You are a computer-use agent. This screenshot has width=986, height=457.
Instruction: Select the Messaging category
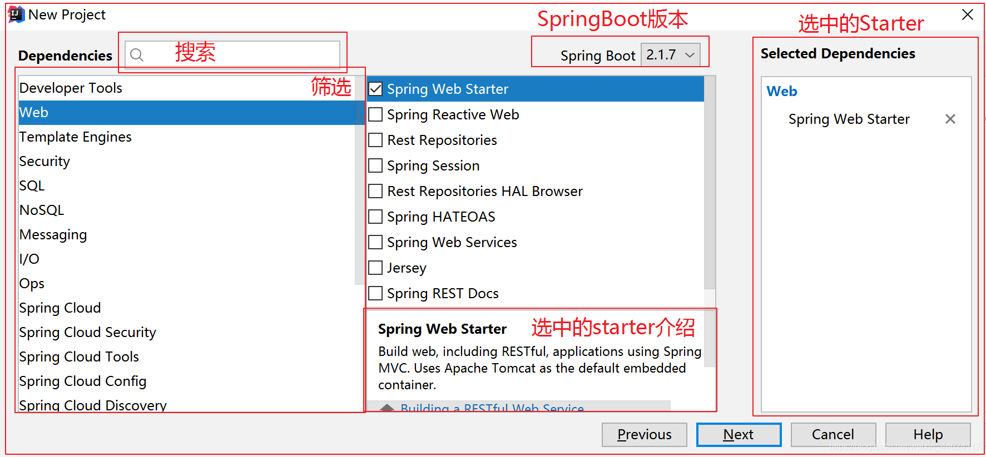click(x=187, y=234)
